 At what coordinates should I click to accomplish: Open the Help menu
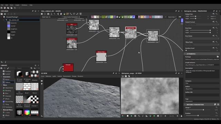click(x=31, y=5)
